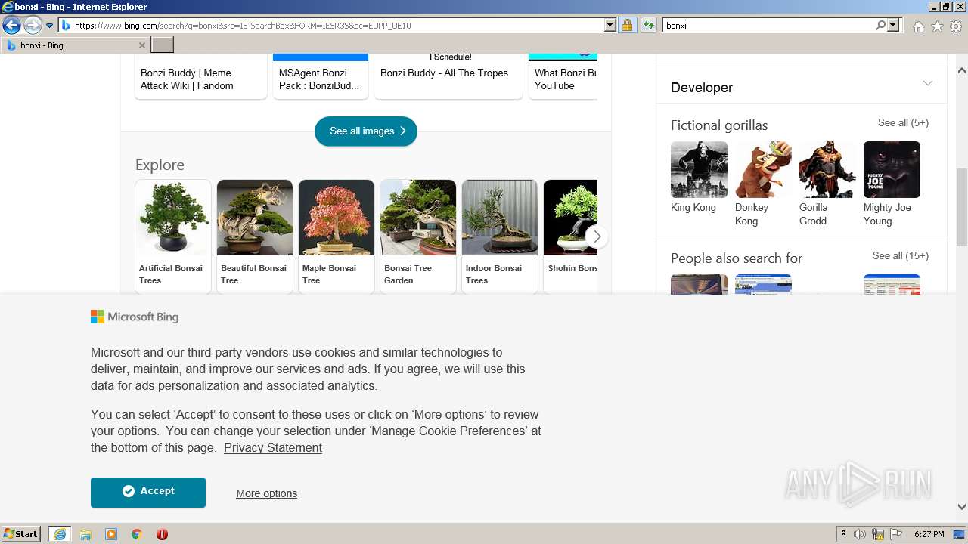Expand the address bar autocomplete dropdown
968x544 pixels.
(610, 26)
